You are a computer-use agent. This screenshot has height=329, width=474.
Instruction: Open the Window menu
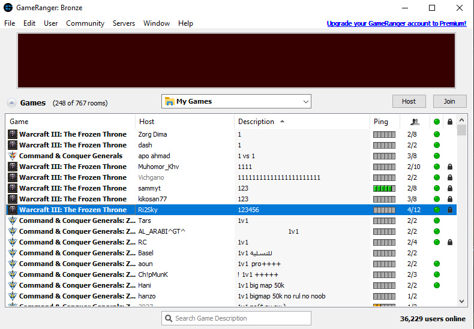tap(157, 23)
